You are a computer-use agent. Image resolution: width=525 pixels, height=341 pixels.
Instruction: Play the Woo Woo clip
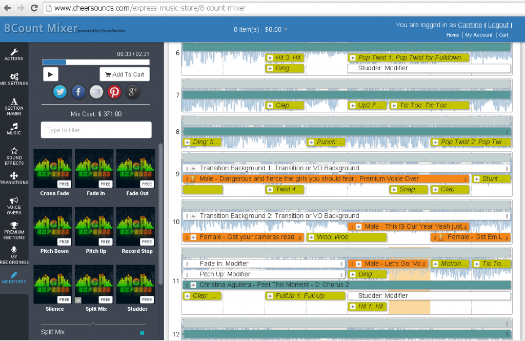point(311,237)
